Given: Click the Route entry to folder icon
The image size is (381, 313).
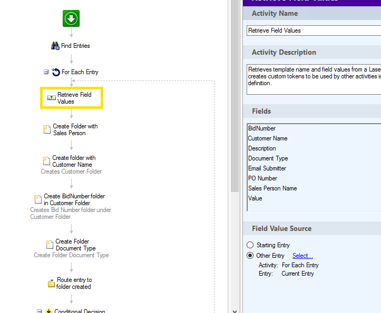Looking at the screenshot, I should coord(51,284).
